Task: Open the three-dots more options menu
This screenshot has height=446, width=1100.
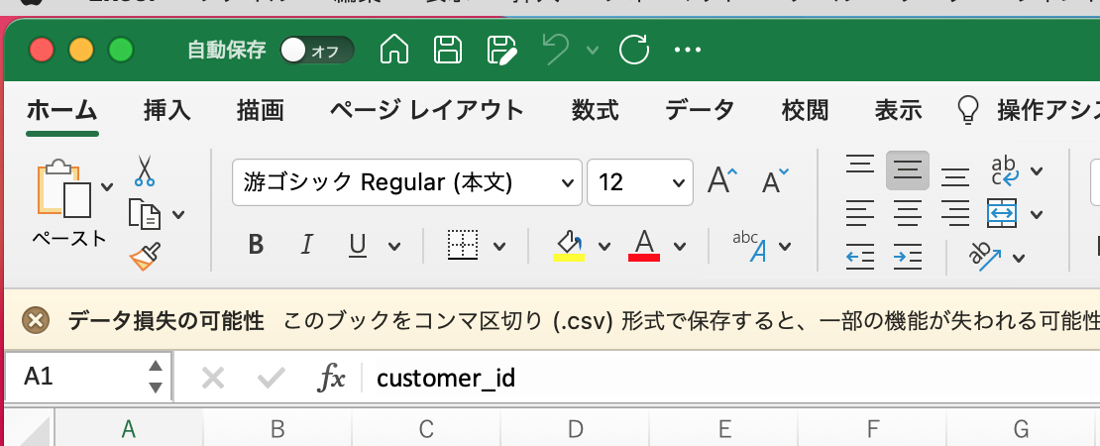Action: click(x=688, y=50)
